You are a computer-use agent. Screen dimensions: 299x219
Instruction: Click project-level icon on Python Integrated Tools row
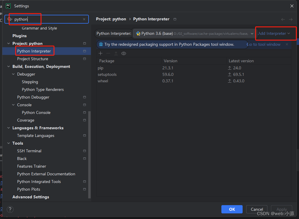(x=84, y=182)
